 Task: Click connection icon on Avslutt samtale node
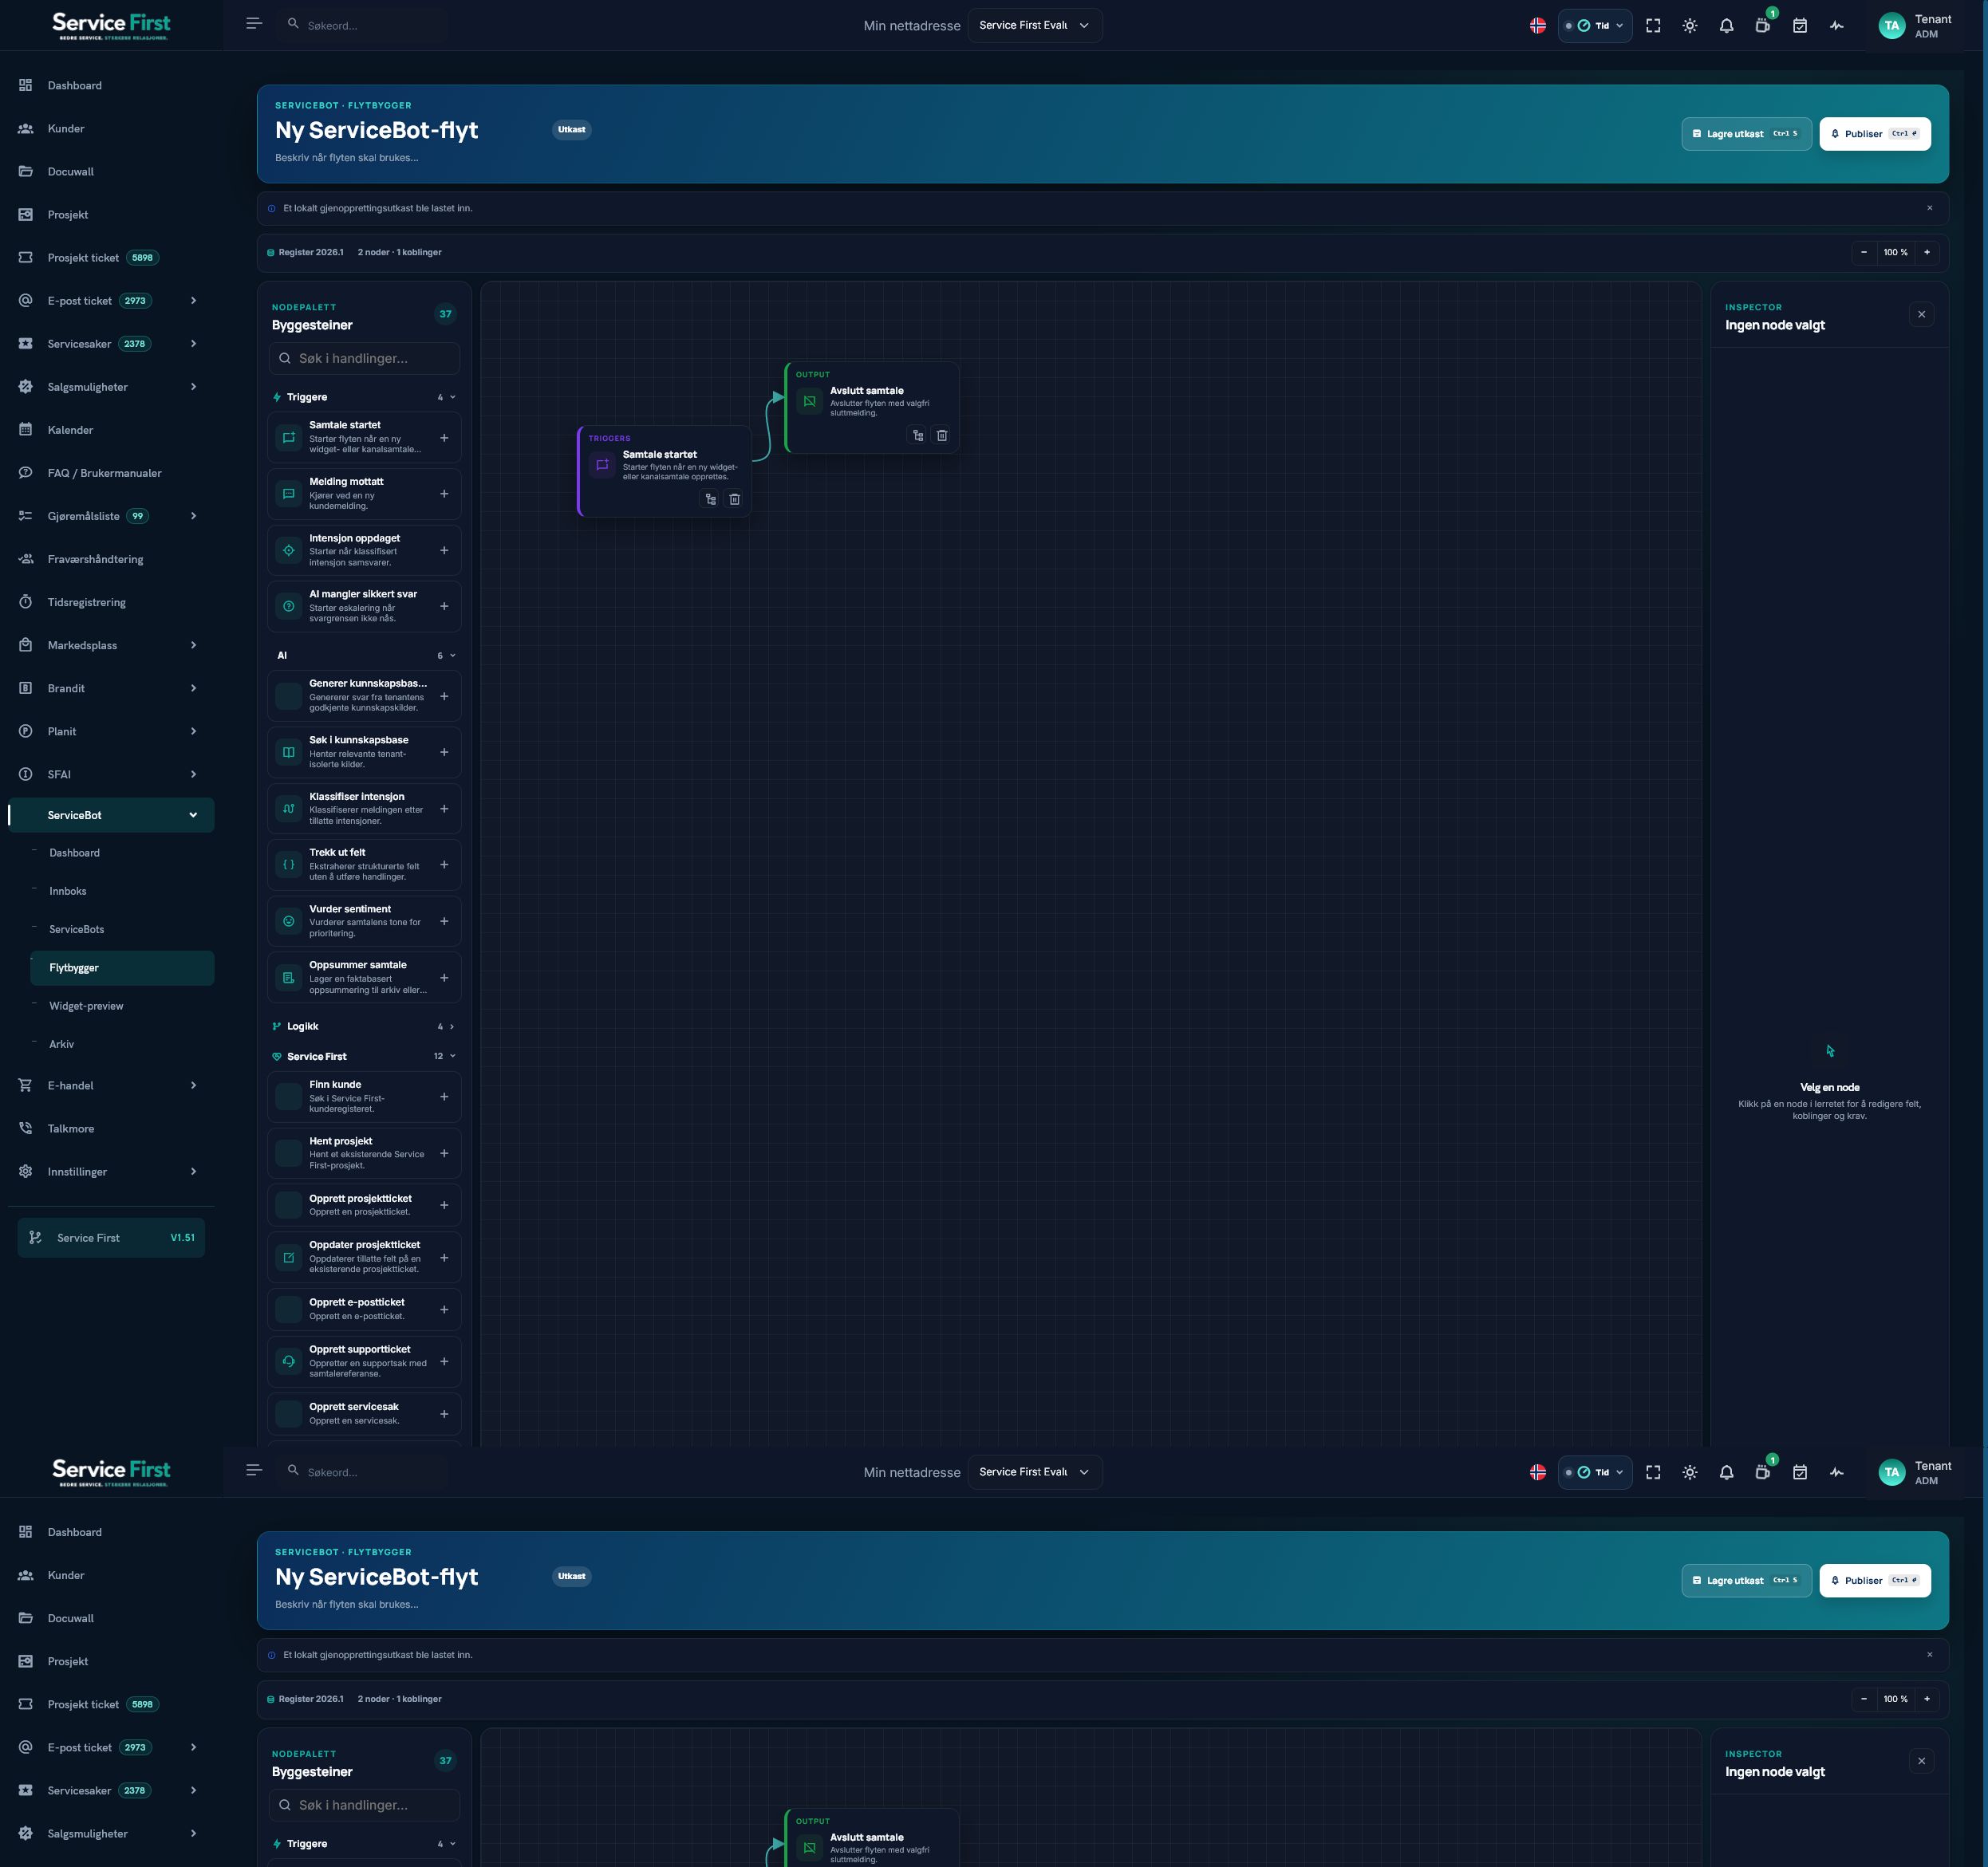pyautogui.click(x=918, y=435)
